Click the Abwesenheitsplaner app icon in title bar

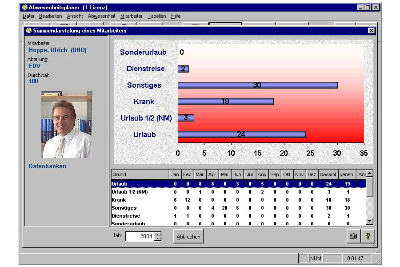point(24,8)
